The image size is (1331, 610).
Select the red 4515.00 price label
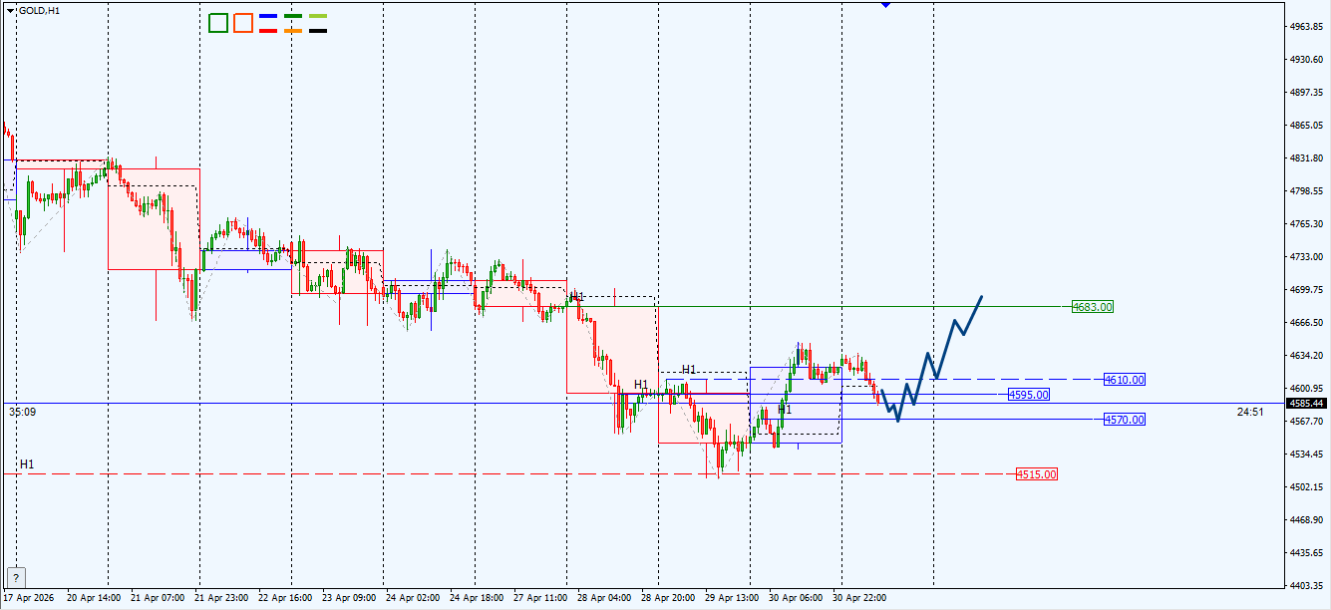(1037, 474)
